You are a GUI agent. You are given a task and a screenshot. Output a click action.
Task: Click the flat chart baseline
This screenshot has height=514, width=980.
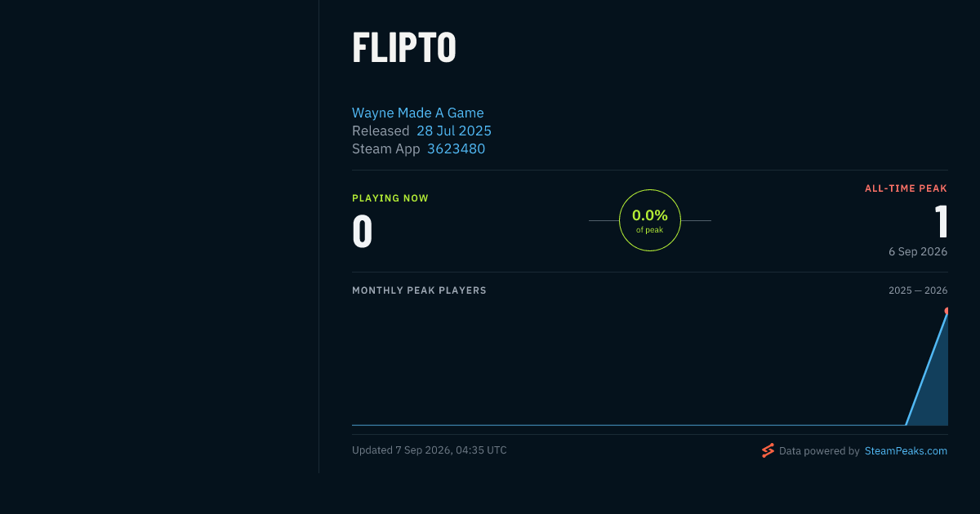629,425
